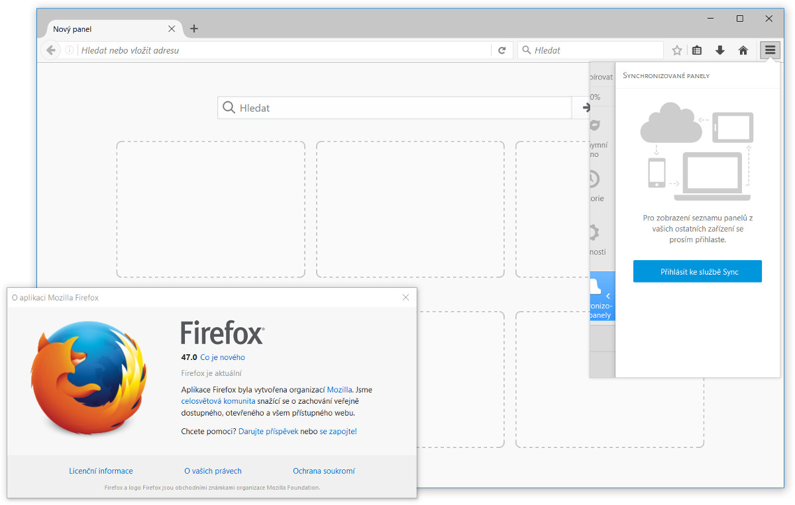Screen dimensions: 795x505
Task: Click the "O aplikaci Mozilla Firefox" title text
Action: 55,298
